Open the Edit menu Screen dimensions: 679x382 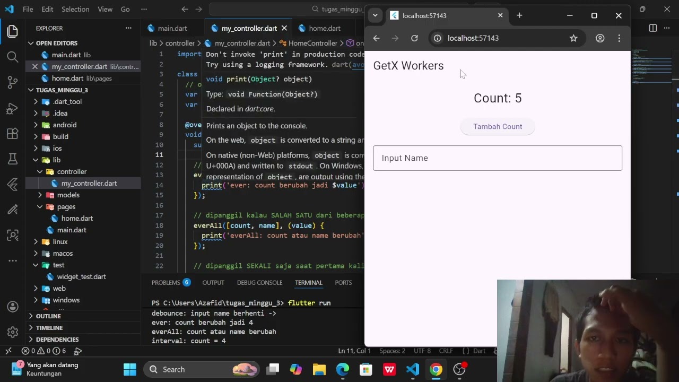tap(47, 9)
